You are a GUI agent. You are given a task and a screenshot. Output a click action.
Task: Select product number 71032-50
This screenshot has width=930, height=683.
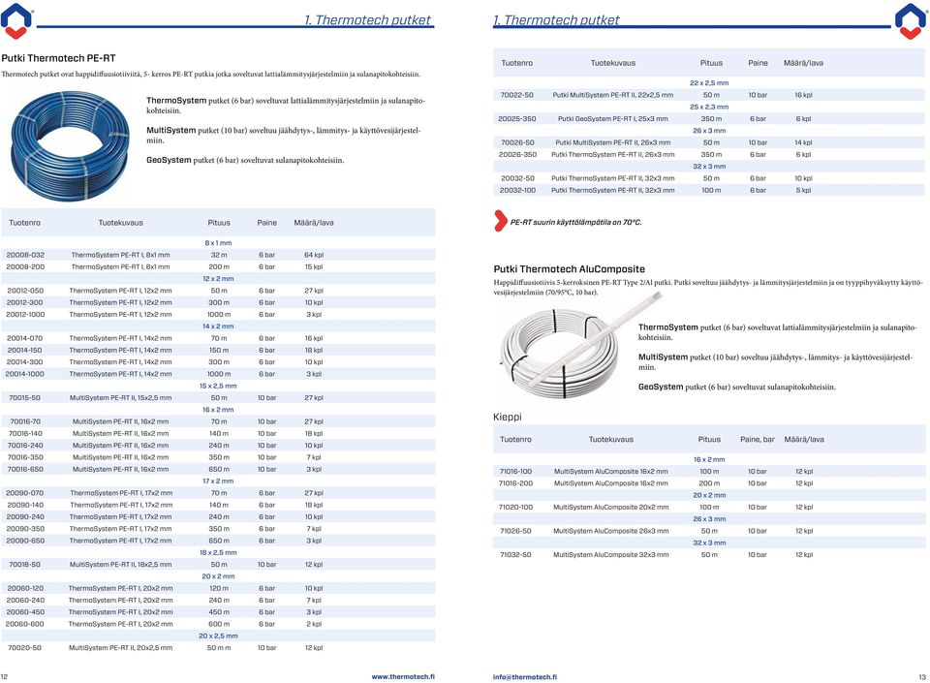(515, 555)
